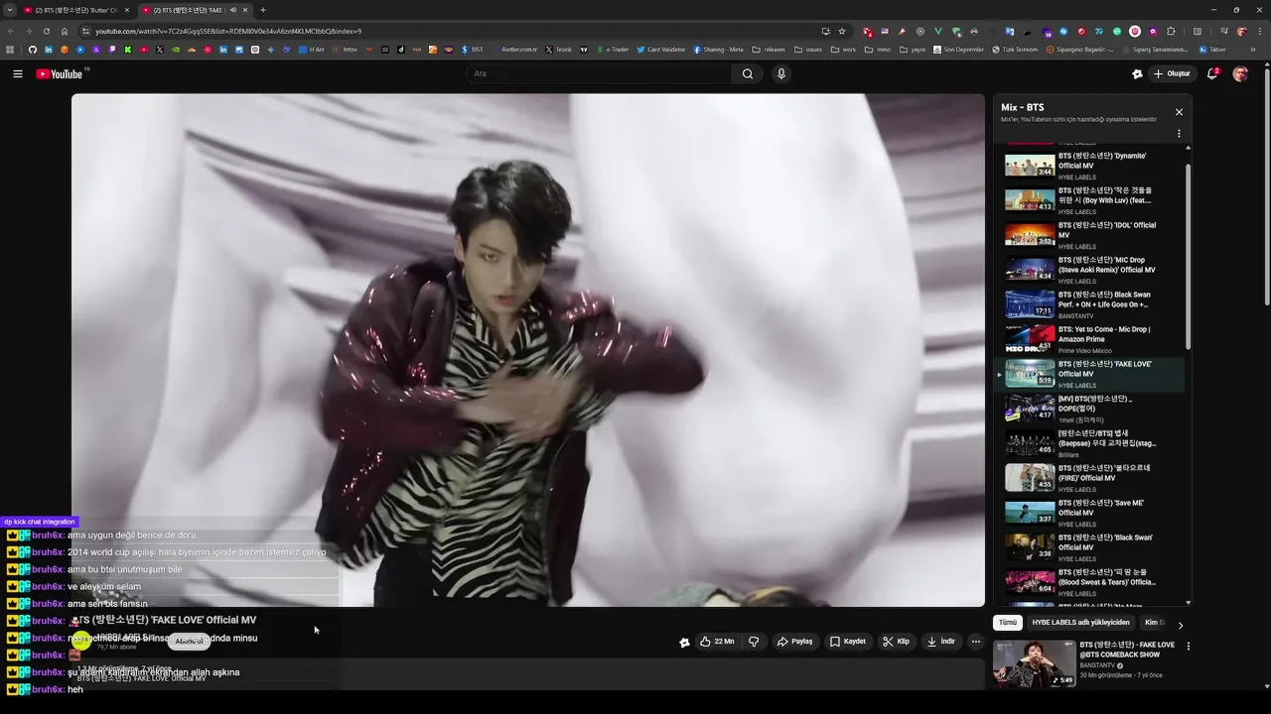Open the GitHub bookmark icon
Image resolution: width=1271 pixels, height=714 pixels.
pos(32,50)
